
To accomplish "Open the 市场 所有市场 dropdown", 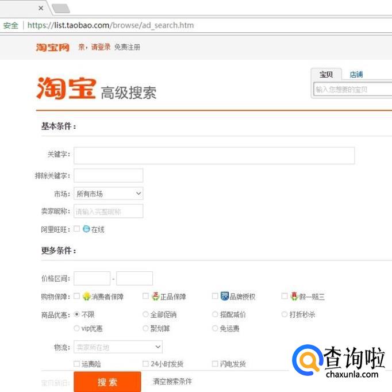I will (109, 194).
